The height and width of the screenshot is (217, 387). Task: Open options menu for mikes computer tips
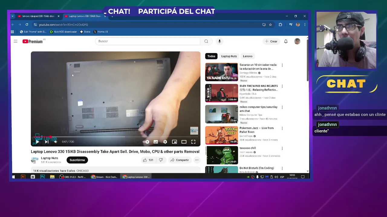282,107
